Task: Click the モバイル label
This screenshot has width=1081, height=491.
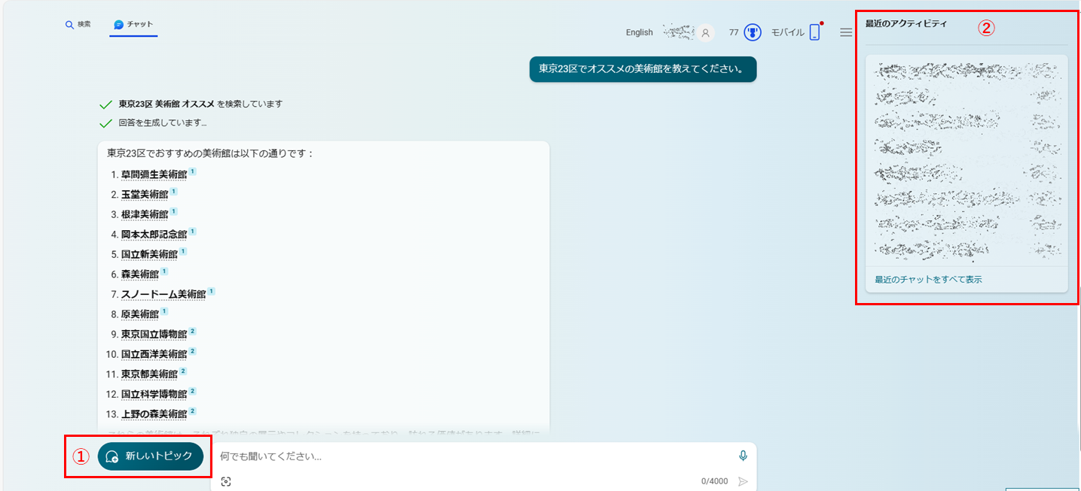Action: coord(787,32)
